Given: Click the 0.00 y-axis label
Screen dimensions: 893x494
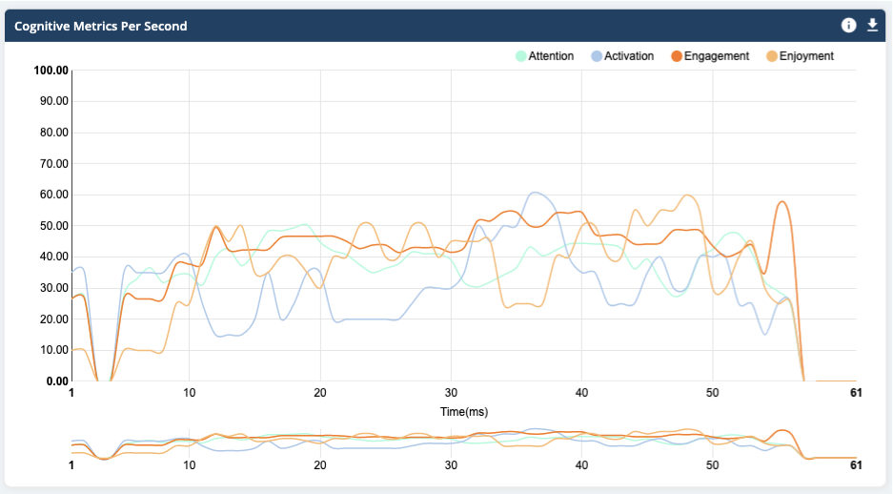Looking at the screenshot, I should [57, 381].
